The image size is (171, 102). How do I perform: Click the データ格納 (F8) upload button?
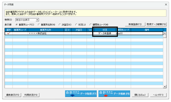pyautogui.click(x=114, y=93)
